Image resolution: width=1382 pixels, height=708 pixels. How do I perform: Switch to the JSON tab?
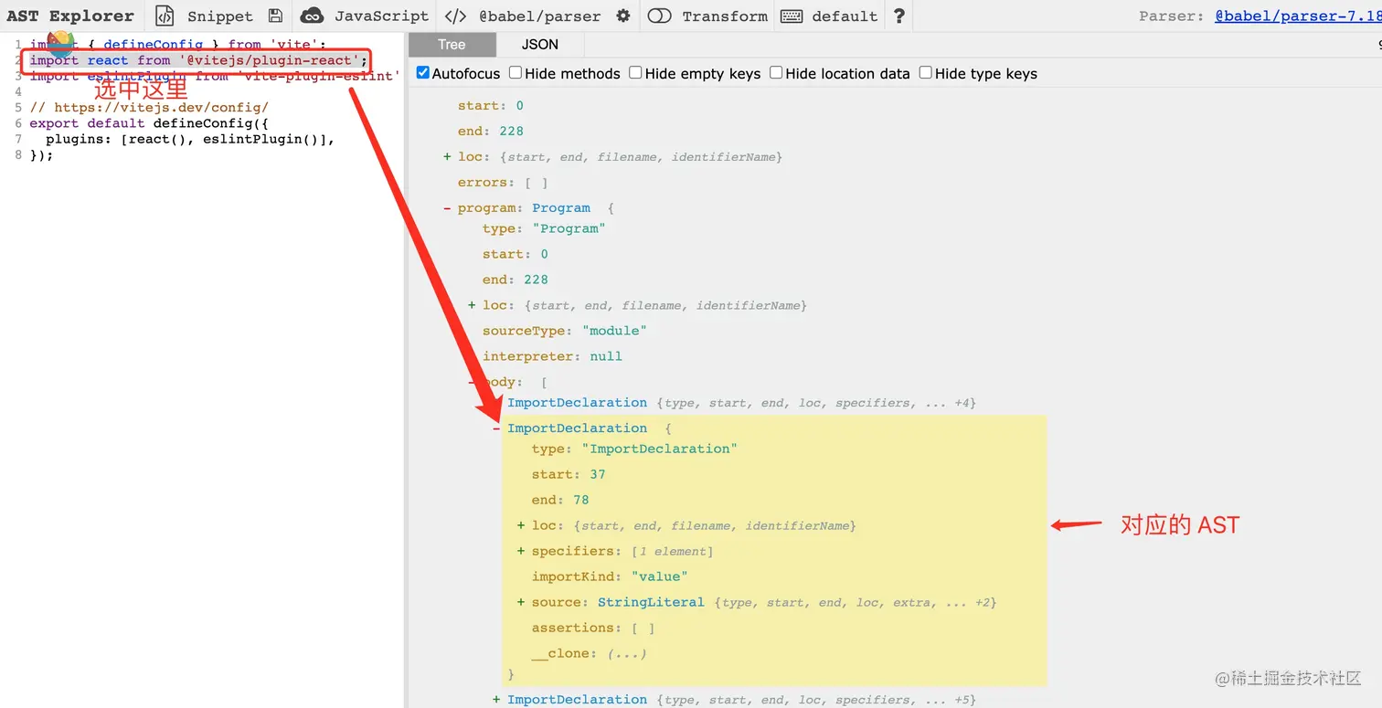click(x=540, y=44)
